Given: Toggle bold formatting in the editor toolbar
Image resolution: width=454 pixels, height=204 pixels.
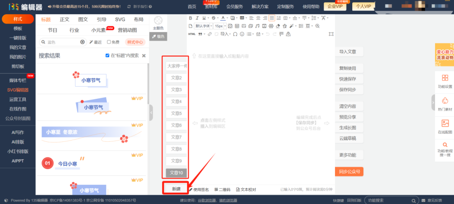Looking at the screenshot, I should (x=190, y=18).
